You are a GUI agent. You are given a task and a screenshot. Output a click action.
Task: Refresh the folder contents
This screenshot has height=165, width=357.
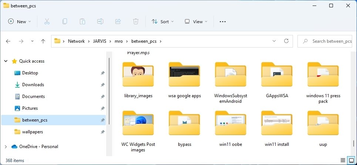[286, 41]
